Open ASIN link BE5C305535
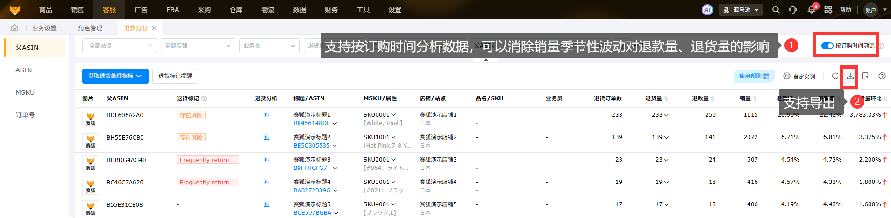891x218 pixels. [312, 146]
